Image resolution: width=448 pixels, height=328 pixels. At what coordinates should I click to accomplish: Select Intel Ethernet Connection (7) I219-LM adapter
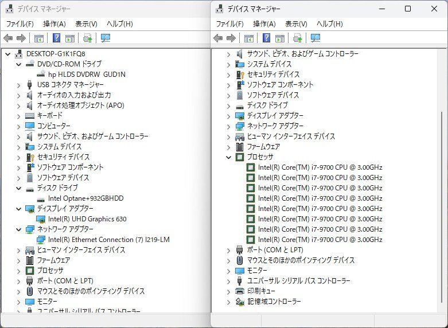(109, 240)
